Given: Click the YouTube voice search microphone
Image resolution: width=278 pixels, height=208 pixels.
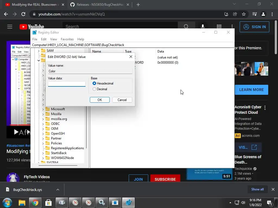Looking at the screenshot, I should tap(203, 27).
